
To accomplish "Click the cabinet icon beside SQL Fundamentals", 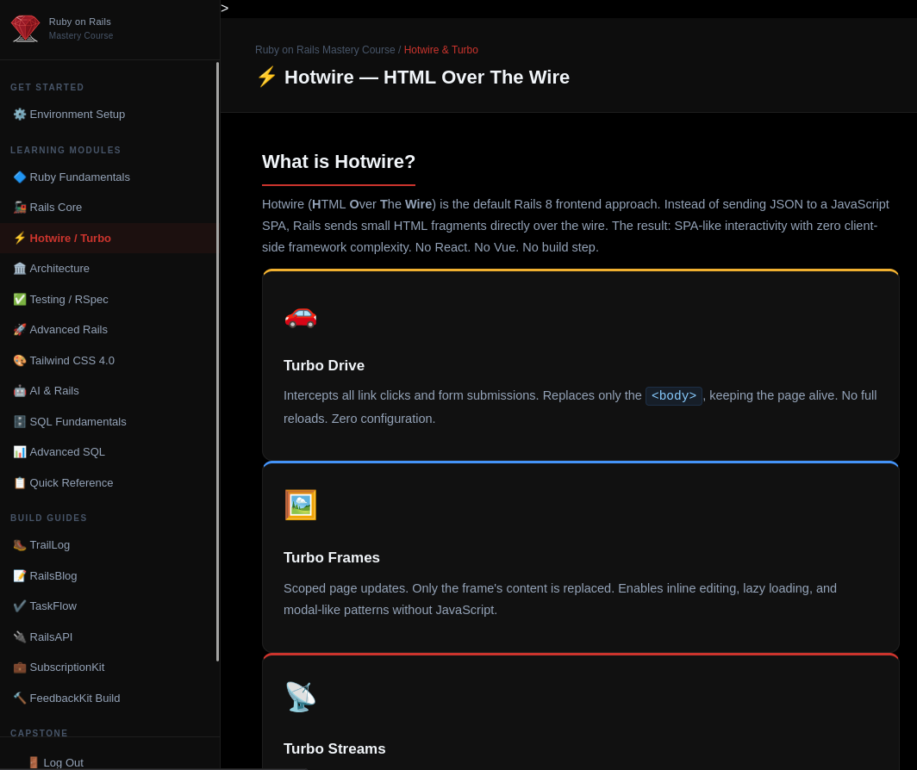I will point(20,421).
